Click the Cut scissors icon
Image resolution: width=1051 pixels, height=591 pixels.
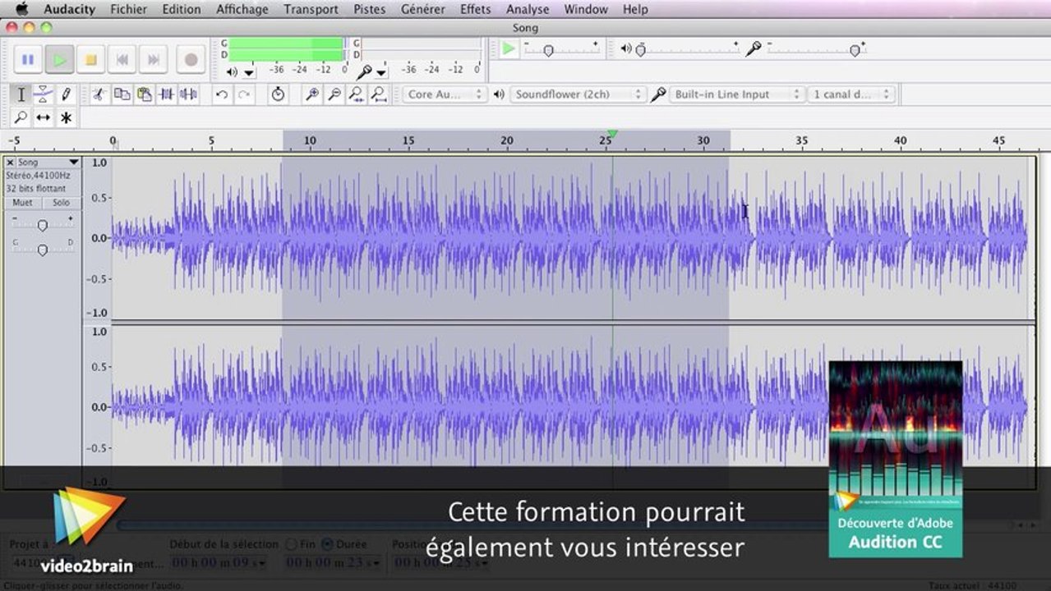[99, 94]
